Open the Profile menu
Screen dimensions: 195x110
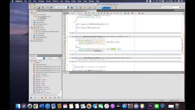(x=73, y=1)
